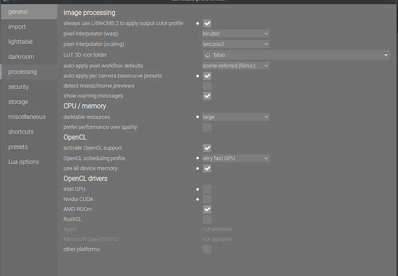The width and height of the screenshot is (398, 276).
Task: Check the Intel GPU driver box
Action: [207, 189]
